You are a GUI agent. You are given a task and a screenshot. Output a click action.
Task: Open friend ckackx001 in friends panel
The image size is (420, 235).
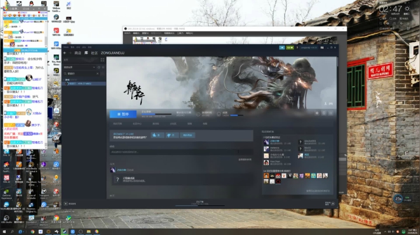[x=312, y=142]
